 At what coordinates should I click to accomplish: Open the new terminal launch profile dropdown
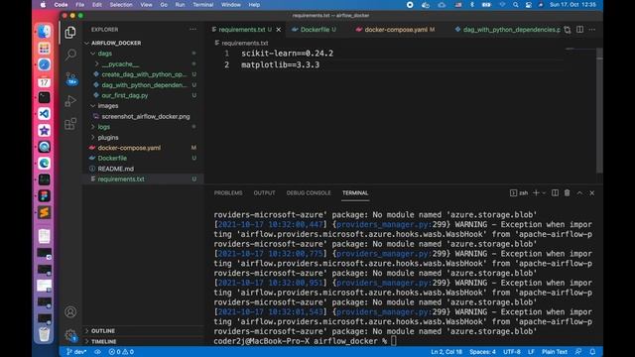tap(544, 193)
